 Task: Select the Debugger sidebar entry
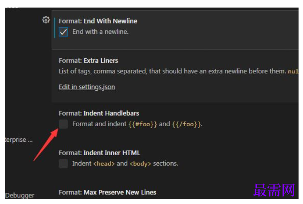click(x=20, y=195)
